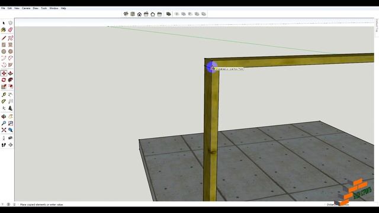Select the Push/Pull tool
Screen dimensions: 379x213
coord(11,73)
